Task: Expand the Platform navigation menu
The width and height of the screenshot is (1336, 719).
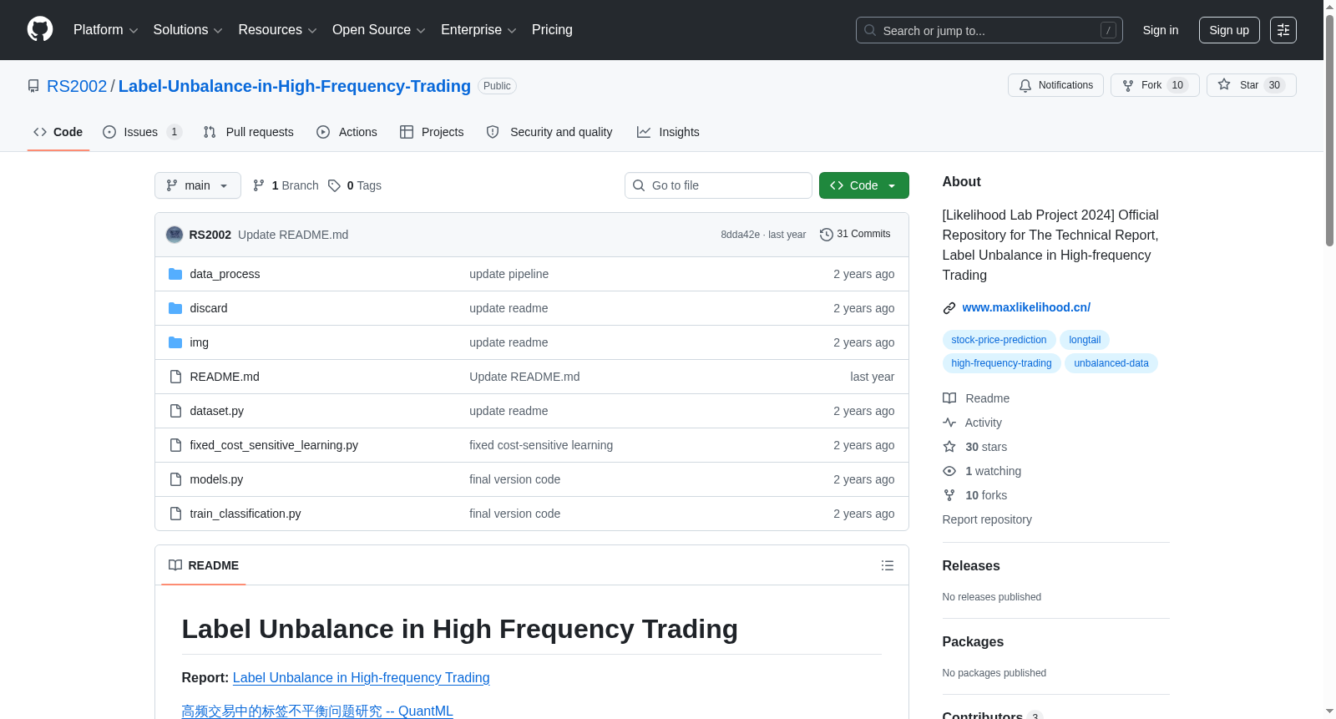Action: [x=106, y=30]
